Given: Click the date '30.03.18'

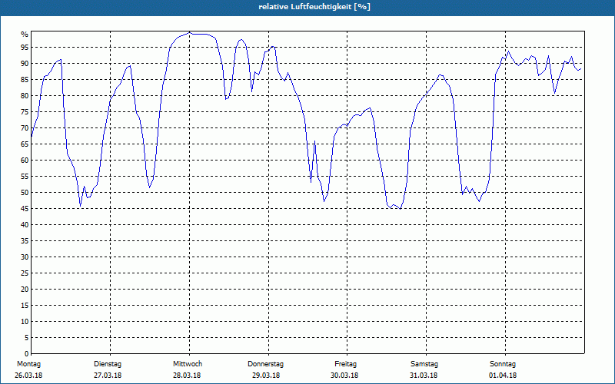Looking at the screenshot, I should (344, 376).
